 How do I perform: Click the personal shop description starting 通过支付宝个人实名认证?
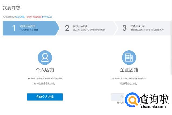point(45,81)
